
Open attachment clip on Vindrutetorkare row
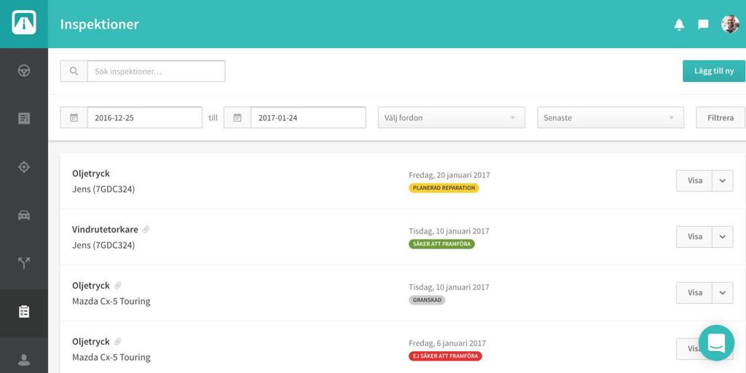tap(146, 229)
